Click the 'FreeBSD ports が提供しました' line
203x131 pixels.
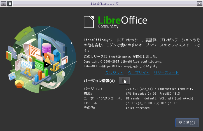point(121,57)
